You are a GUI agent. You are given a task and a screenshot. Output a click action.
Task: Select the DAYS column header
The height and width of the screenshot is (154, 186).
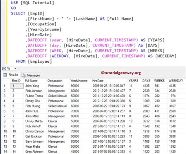(147, 81)
